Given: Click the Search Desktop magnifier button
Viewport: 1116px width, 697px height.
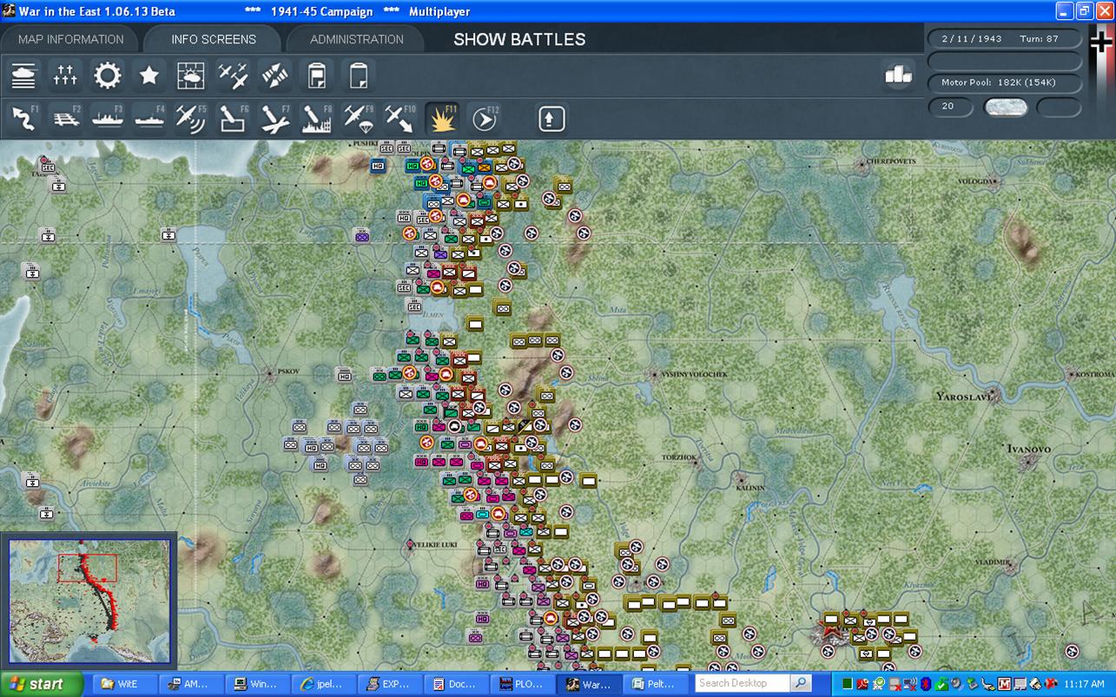Looking at the screenshot, I should [x=801, y=683].
